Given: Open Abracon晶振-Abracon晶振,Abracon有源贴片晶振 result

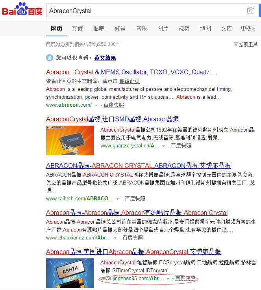Looking at the screenshot, I should click(137, 213).
